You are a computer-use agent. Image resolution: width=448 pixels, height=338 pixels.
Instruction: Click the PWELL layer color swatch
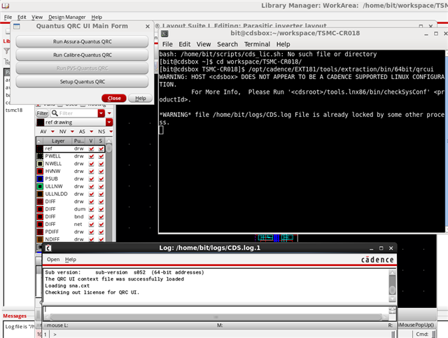(40, 156)
